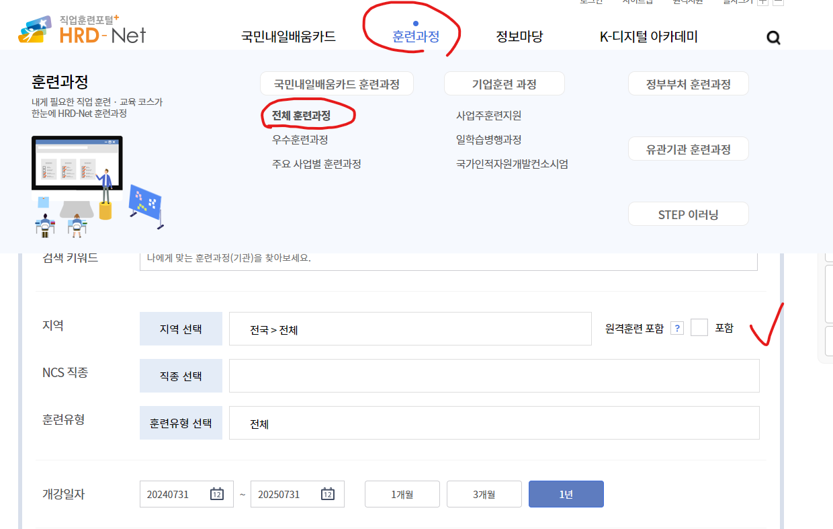Image resolution: width=833 pixels, height=529 pixels.
Task: Open the STEP 이러닝 page
Action: [x=688, y=213]
